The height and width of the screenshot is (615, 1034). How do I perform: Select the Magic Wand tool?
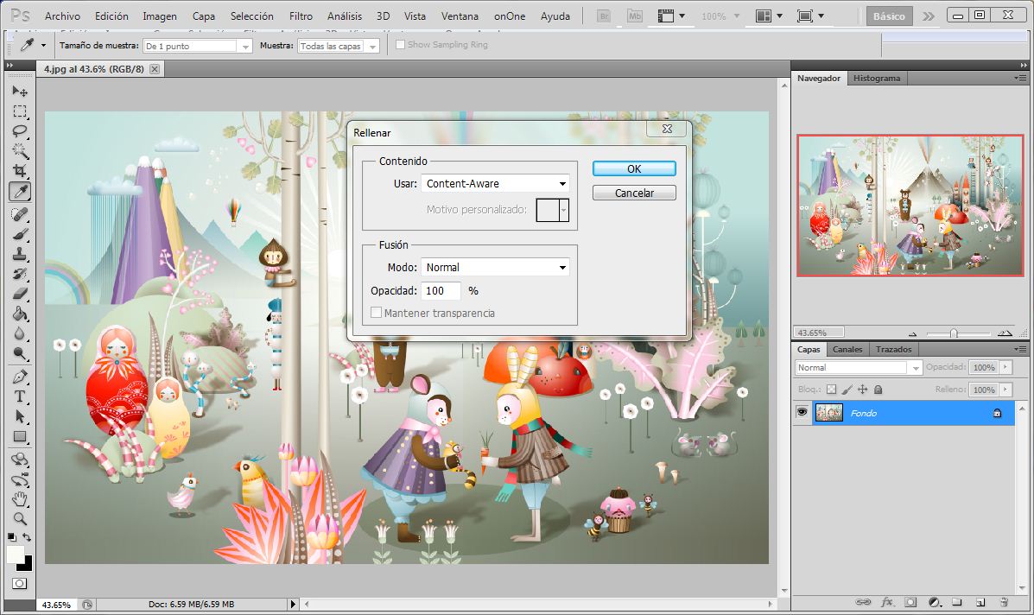tap(20, 151)
